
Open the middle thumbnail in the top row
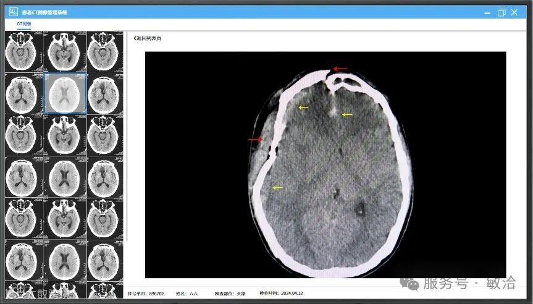[x=65, y=52]
